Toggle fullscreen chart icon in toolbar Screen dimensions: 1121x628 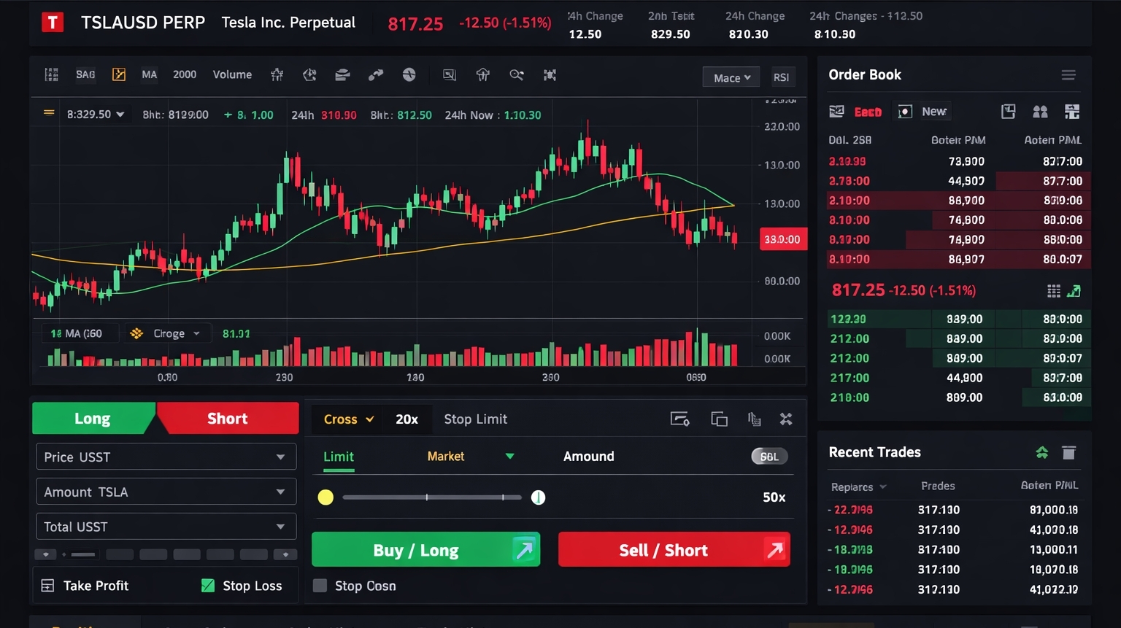pos(550,74)
